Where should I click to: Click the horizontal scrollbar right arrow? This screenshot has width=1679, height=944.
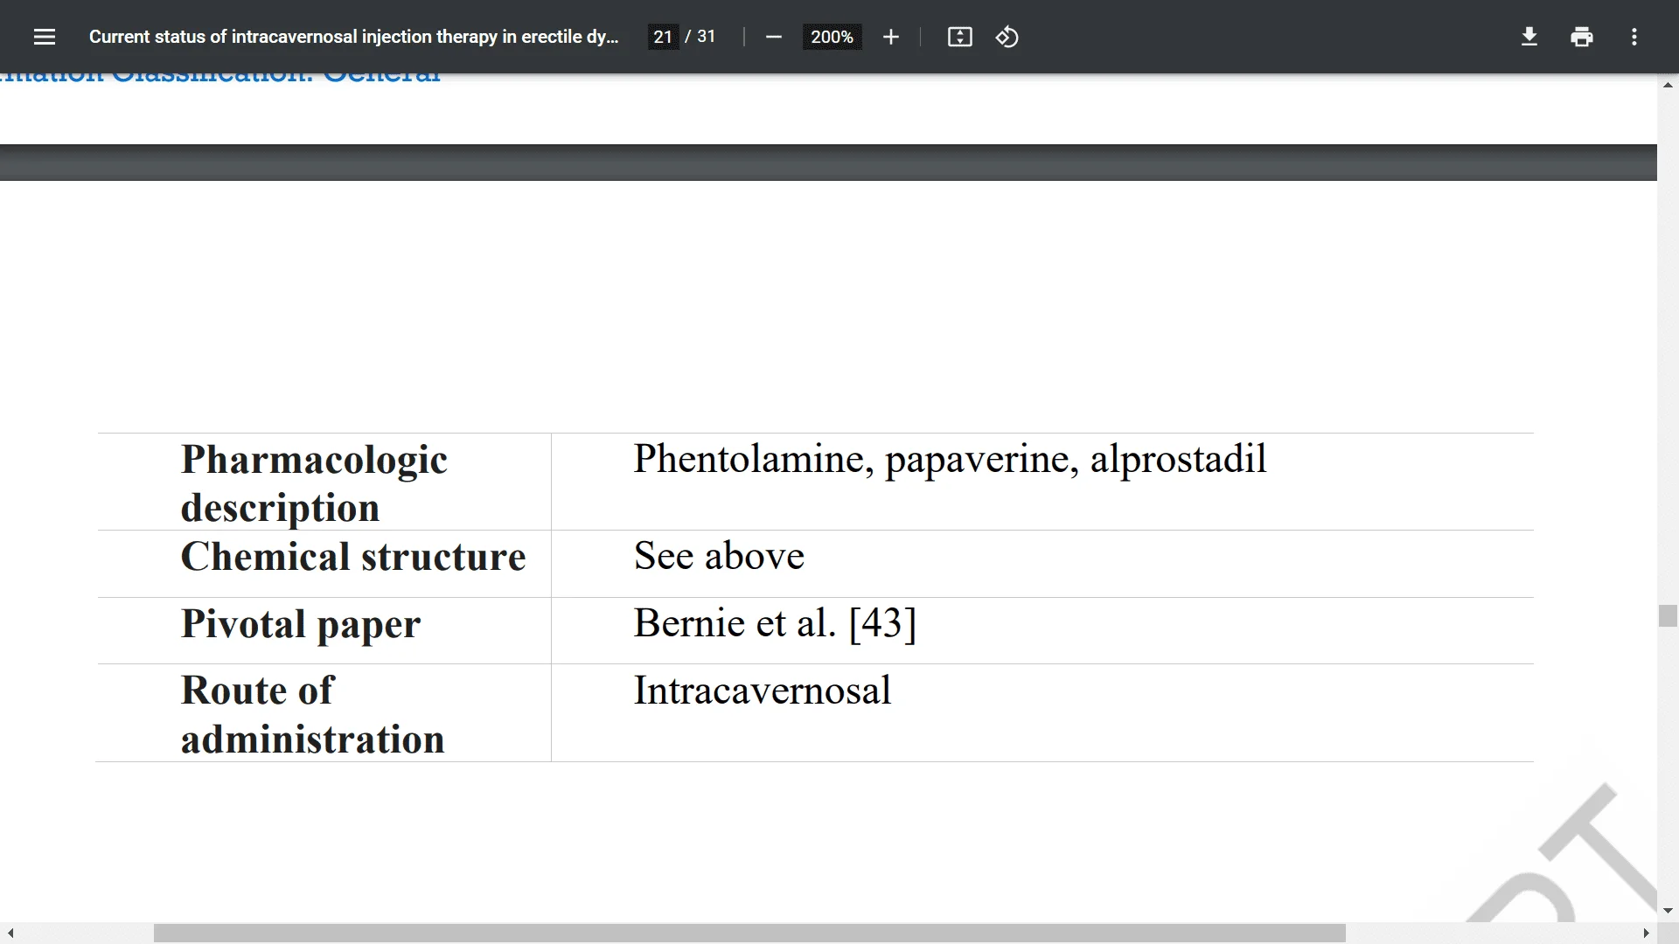tap(1646, 933)
